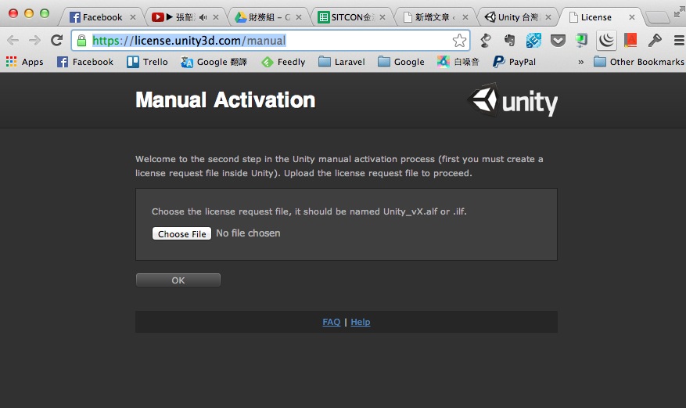Save page with the Pocket extension
The image size is (686, 408).
point(558,42)
